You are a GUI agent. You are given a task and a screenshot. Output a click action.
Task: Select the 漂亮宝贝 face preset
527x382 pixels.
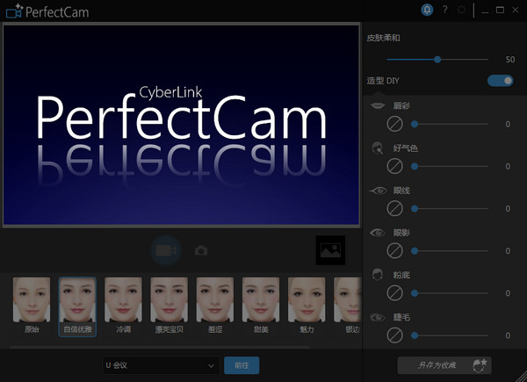point(169,306)
